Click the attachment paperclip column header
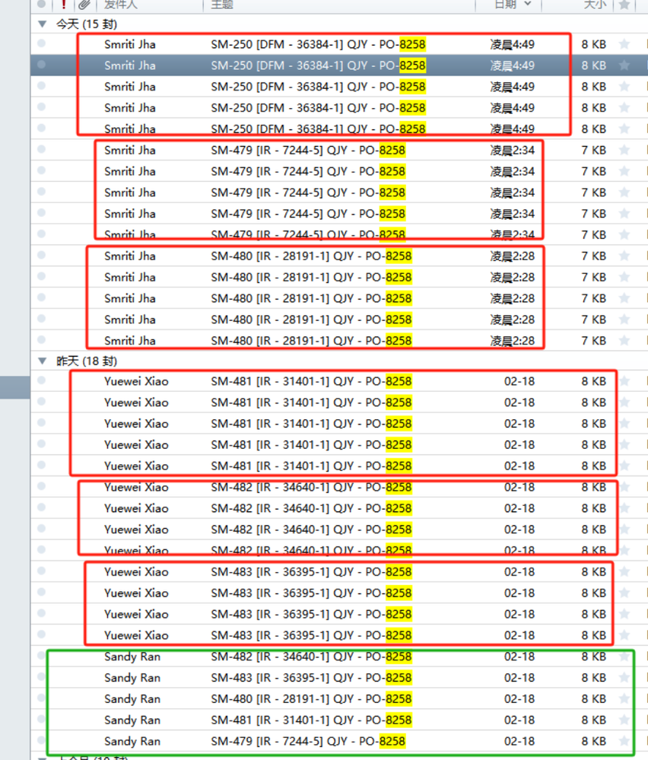This screenshot has width=648, height=760. (84, 5)
